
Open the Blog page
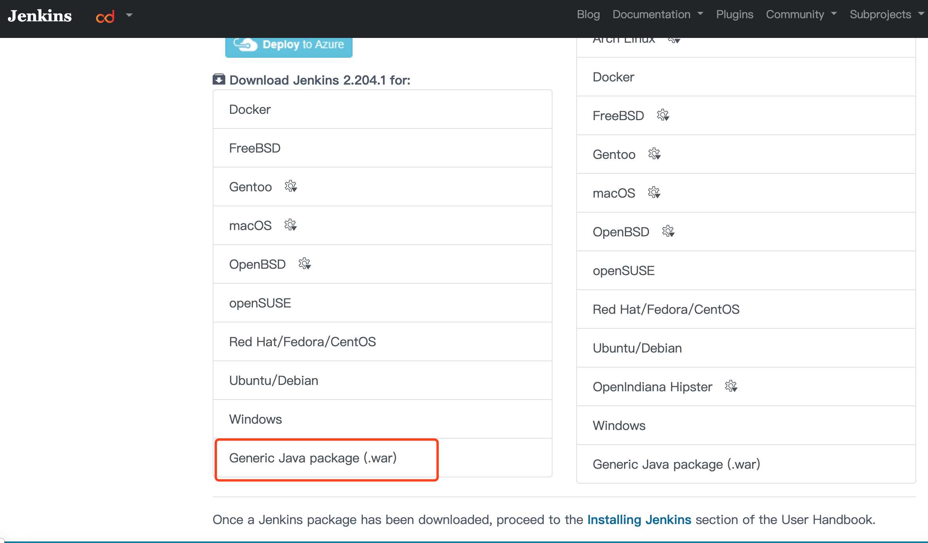[x=588, y=15]
